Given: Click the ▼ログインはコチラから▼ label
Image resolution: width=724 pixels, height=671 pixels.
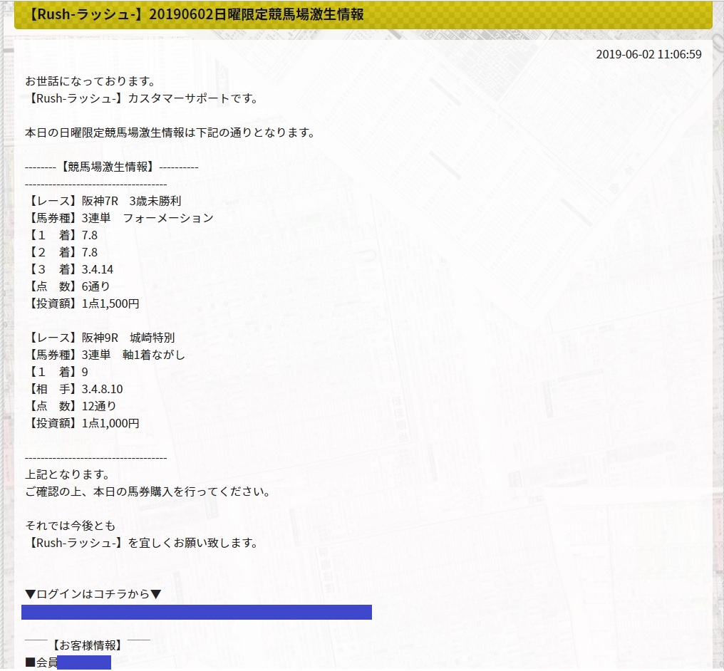Looking at the screenshot, I should (93, 594).
